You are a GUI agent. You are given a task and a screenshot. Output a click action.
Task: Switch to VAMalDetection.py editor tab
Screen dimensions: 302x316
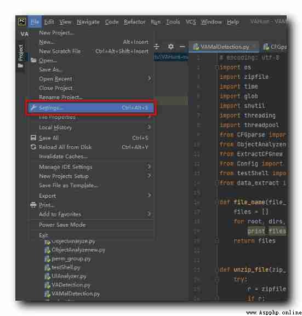pyautogui.click(x=224, y=47)
